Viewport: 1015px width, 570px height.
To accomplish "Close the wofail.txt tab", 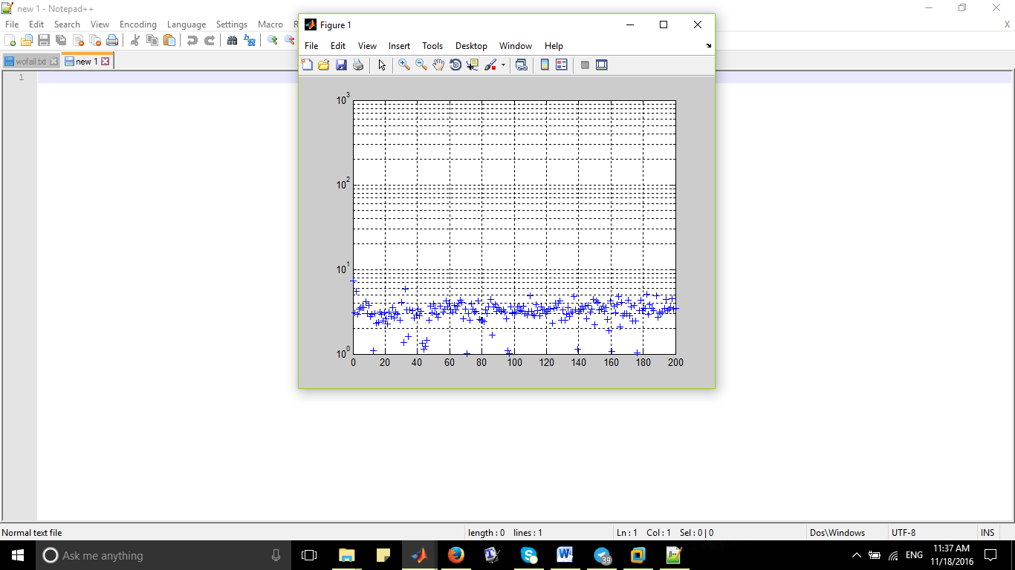I will [53, 62].
